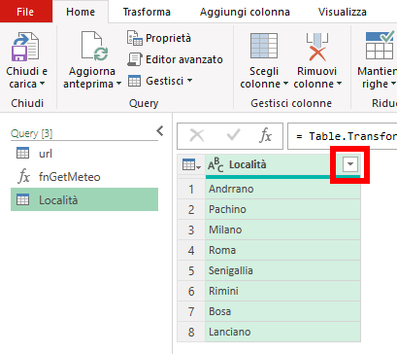
Task: Open the File tab
Action: [25, 12]
